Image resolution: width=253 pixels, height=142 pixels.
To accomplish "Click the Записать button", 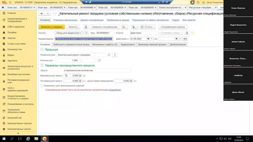I will (73, 27).
